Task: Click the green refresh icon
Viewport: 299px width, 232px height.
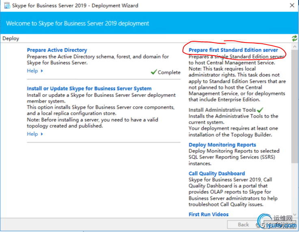Action: (x=295, y=38)
